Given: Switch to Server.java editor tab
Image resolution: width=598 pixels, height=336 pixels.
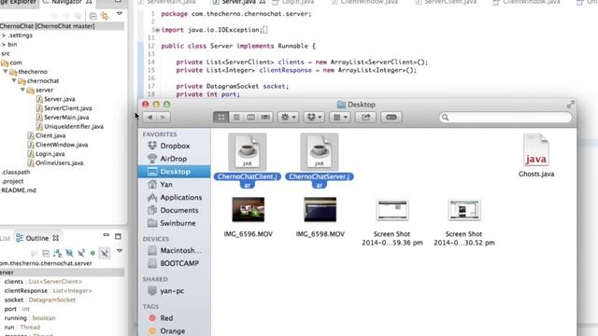Looking at the screenshot, I should pos(239,2).
